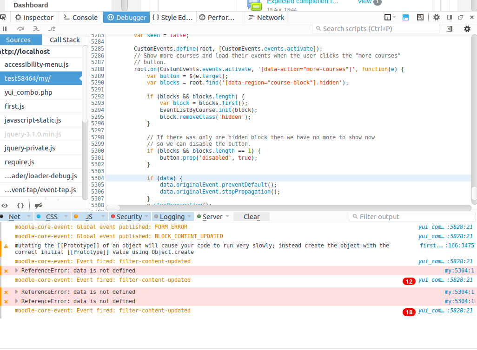477x350 pixels.
Task: Open the CSS filter dropdown arrow
Action: [x=66, y=217]
